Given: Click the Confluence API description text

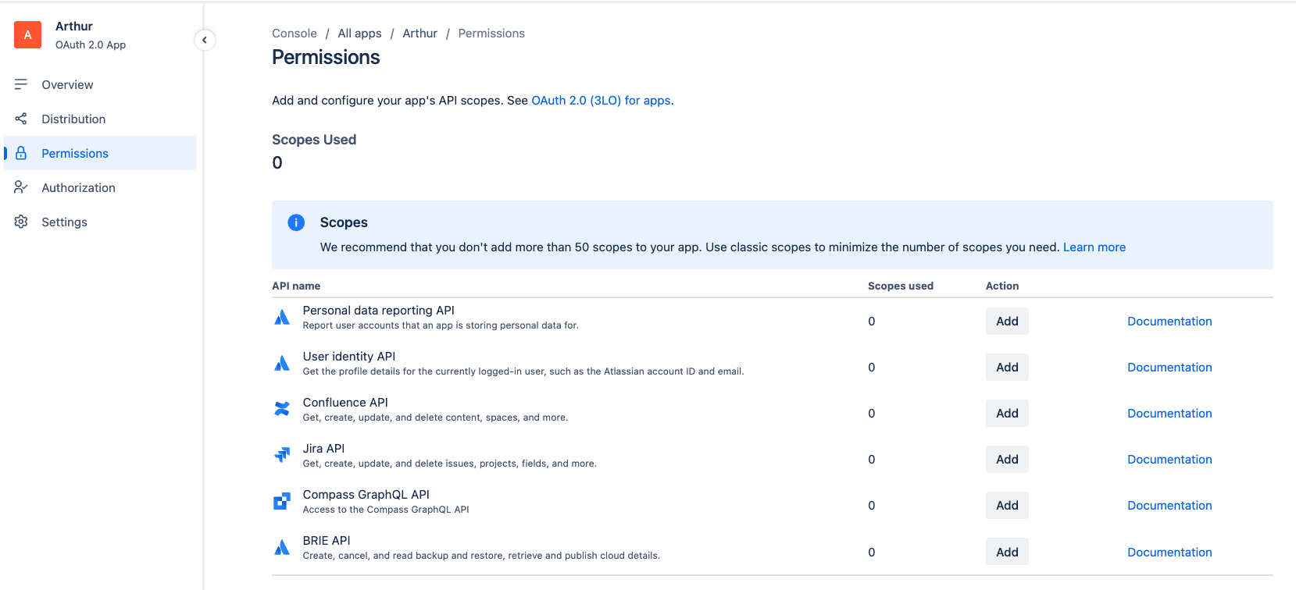Looking at the screenshot, I should (435, 418).
